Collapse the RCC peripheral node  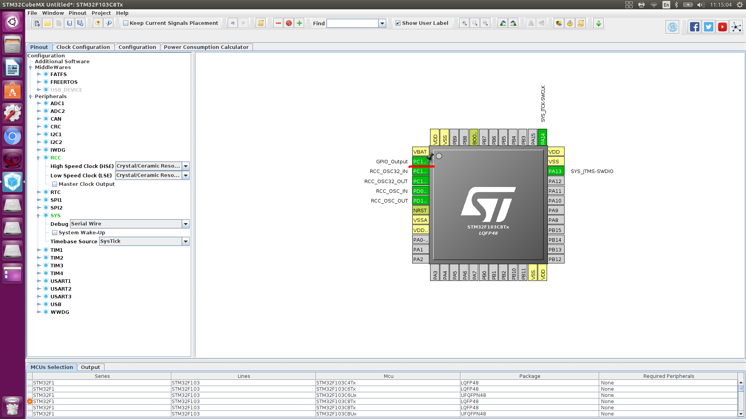[38, 158]
